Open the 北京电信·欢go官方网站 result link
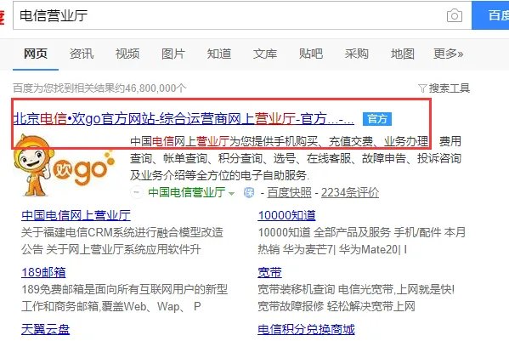 pos(184,119)
